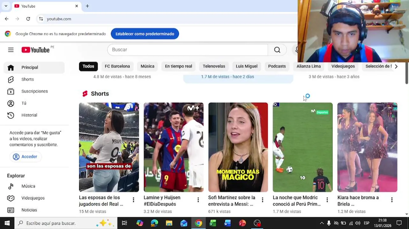Open options menu for Modric short
Image resolution: width=409 pixels, height=229 pixels.
327,200
